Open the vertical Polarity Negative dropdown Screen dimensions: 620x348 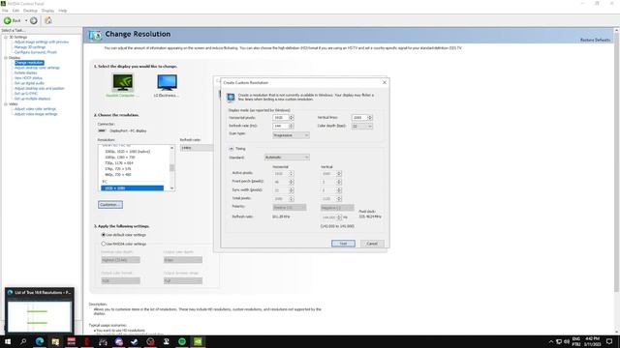pyautogui.click(x=337, y=208)
